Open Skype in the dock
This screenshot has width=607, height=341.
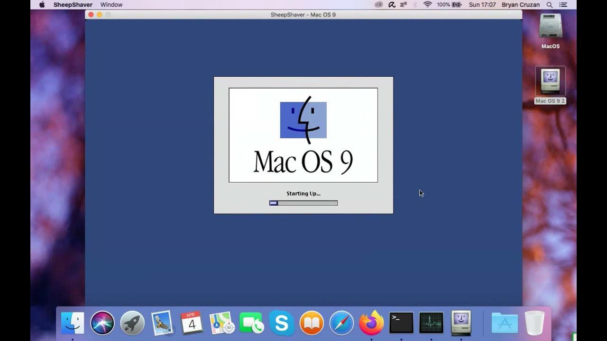282,323
